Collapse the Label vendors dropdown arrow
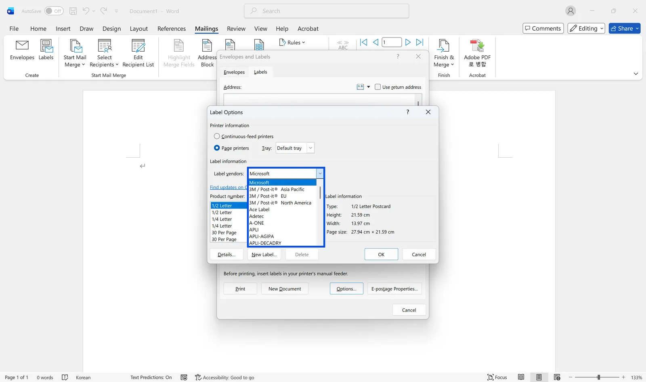 320,174
